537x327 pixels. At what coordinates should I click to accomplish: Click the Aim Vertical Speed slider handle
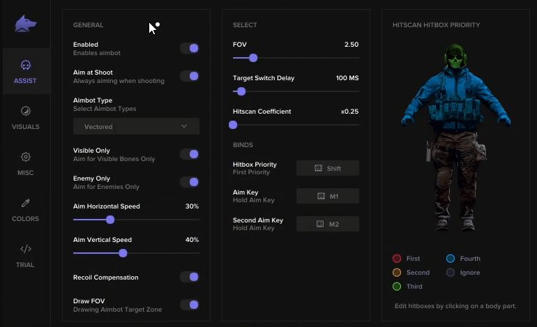click(123, 253)
